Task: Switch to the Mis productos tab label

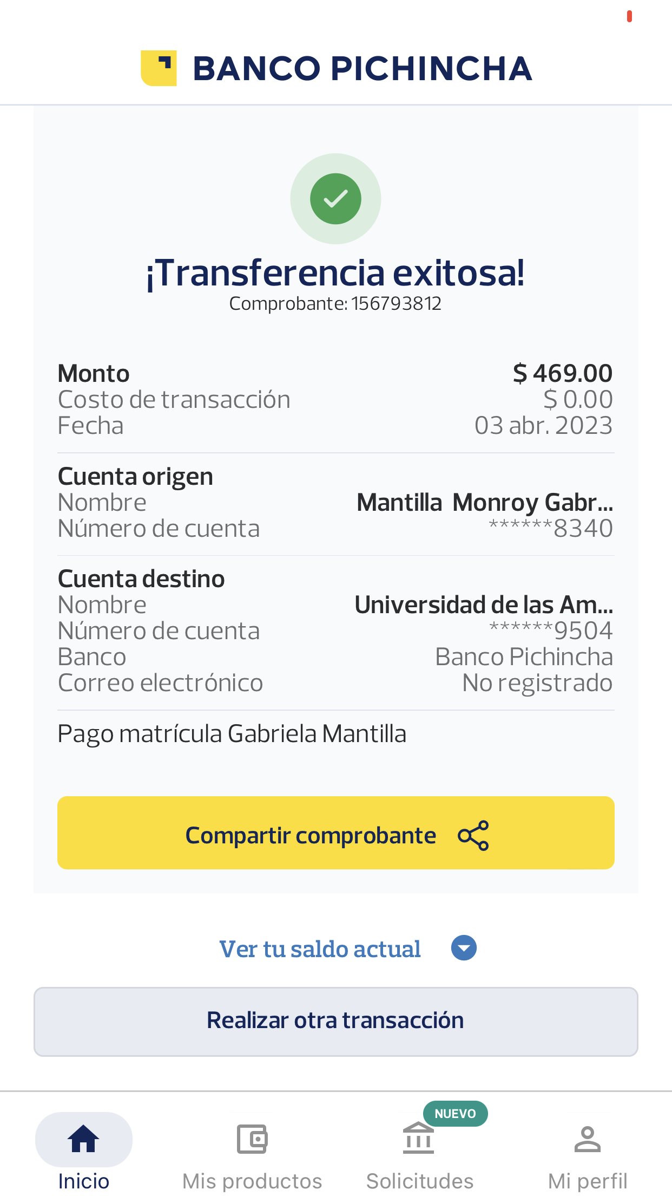Action: [252, 1181]
